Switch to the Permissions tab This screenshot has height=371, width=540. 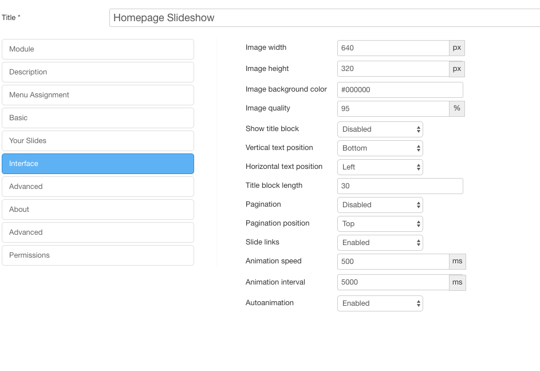98,255
